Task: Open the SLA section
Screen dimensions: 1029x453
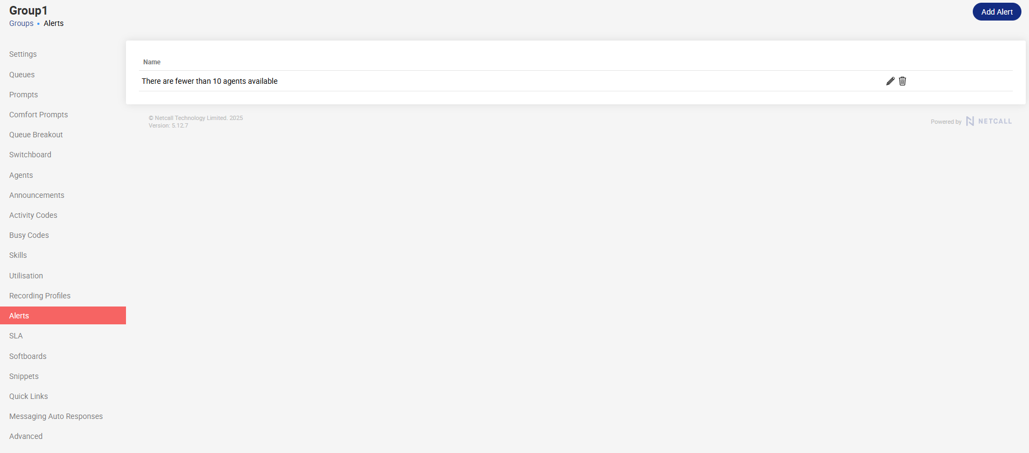Action: 16,336
